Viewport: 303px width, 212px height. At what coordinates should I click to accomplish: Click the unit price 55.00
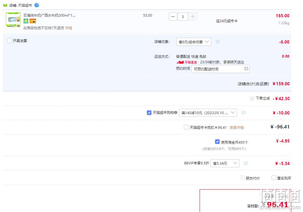tap(148, 15)
